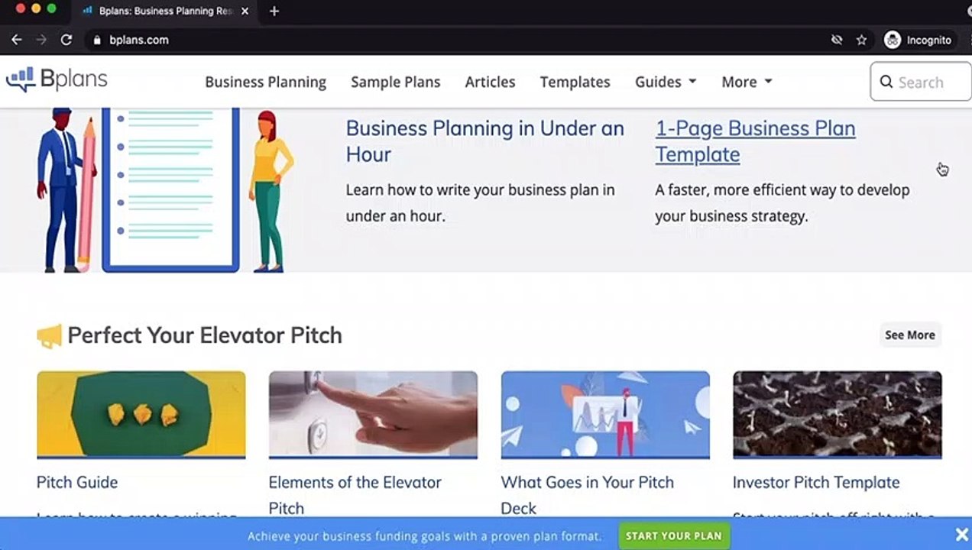The width and height of the screenshot is (972, 550).
Task: Click the crossed-eye tracking protection icon
Action: (x=837, y=40)
